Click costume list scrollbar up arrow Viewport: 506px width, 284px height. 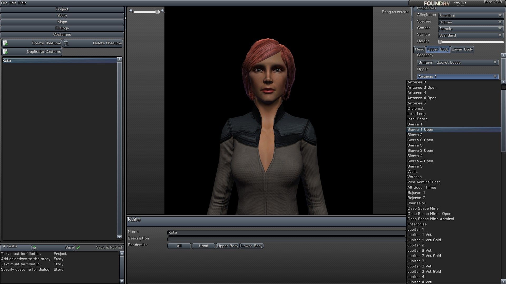click(120, 59)
